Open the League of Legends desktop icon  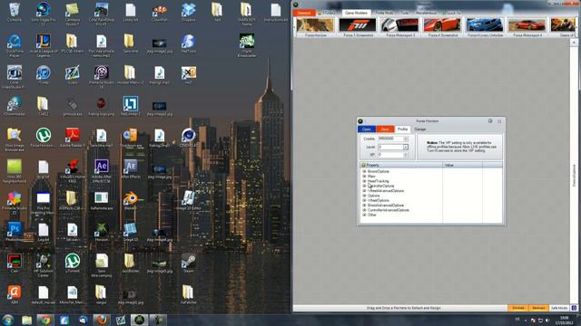43,45
